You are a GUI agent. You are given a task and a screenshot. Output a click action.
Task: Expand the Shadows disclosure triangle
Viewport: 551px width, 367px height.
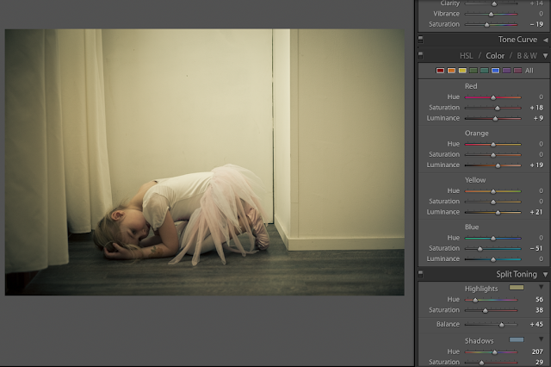tap(542, 339)
